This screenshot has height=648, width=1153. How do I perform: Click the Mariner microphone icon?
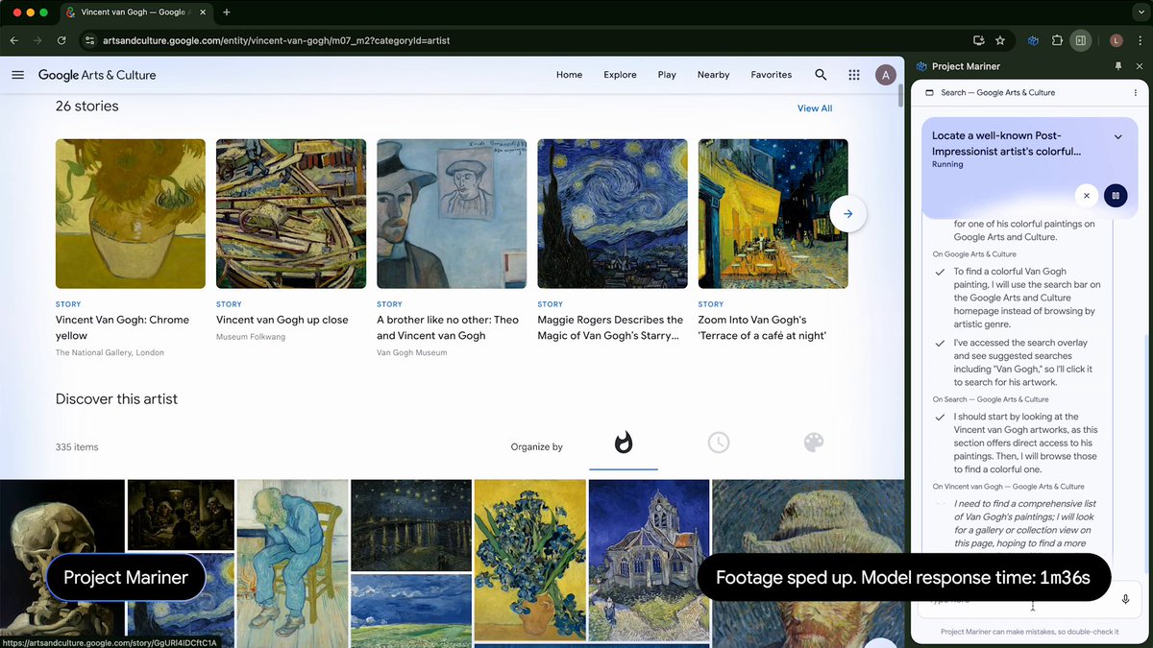[x=1125, y=599]
